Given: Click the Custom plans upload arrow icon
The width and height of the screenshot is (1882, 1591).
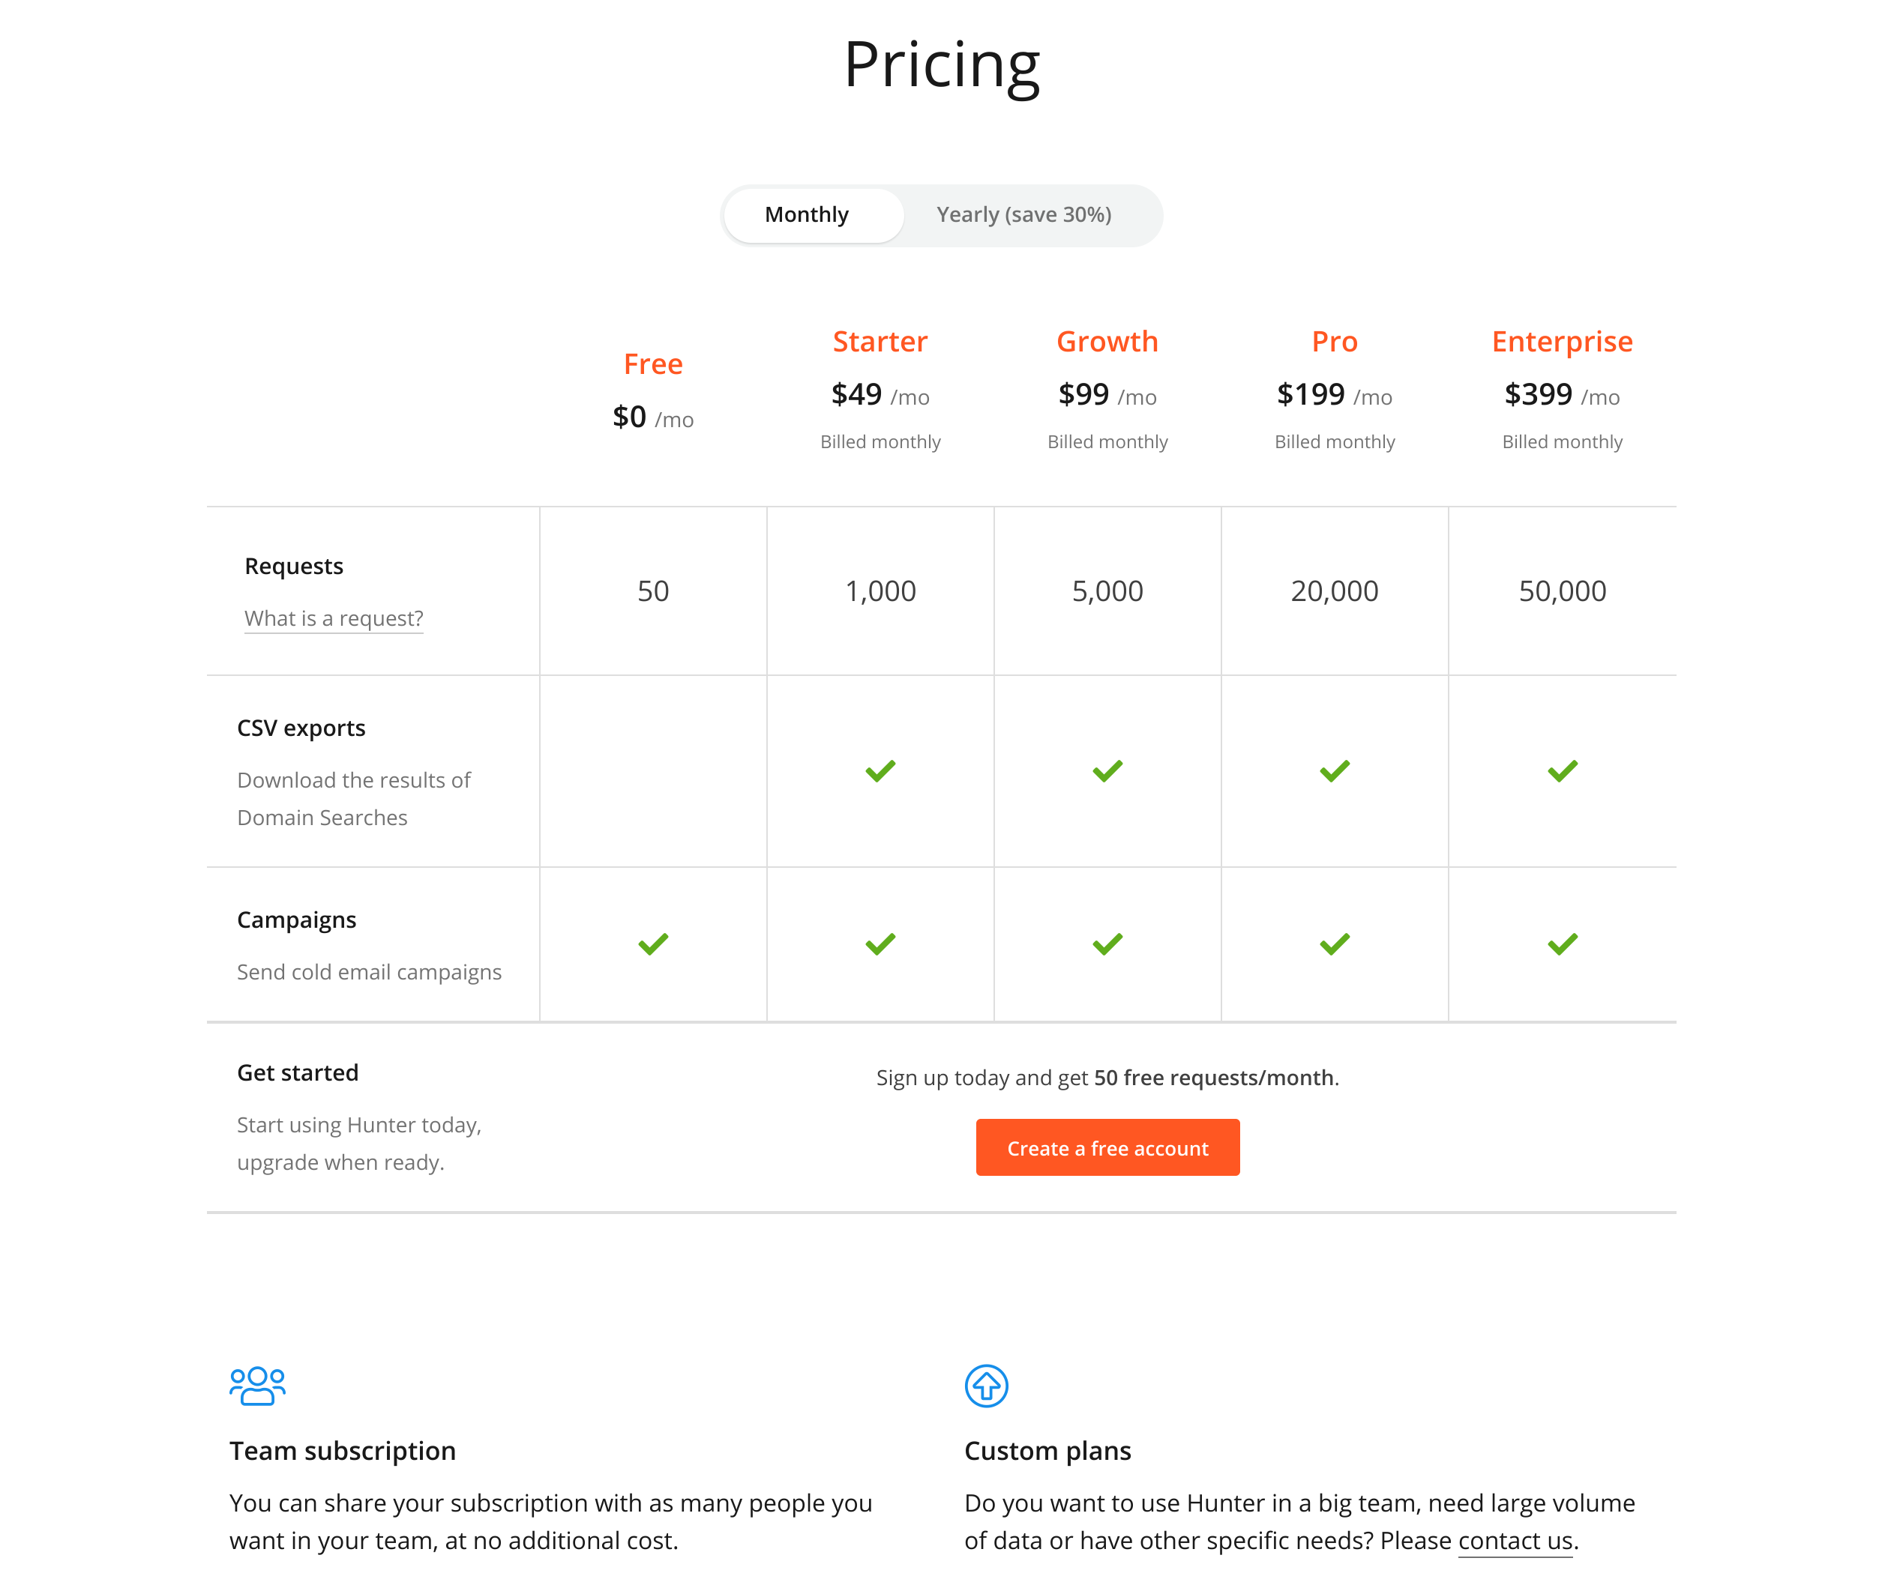Looking at the screenshot, I should pyautogui.click(x=986, y=1386).
